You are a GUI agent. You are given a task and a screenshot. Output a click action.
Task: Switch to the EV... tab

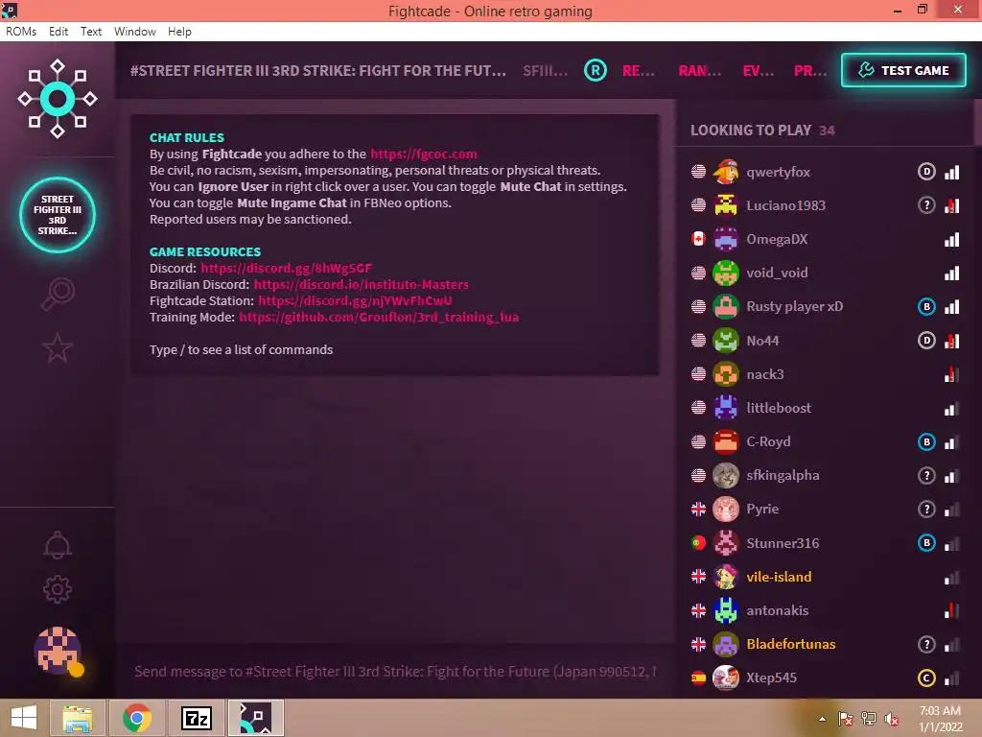pyautogui.click(x=758, y=71)
